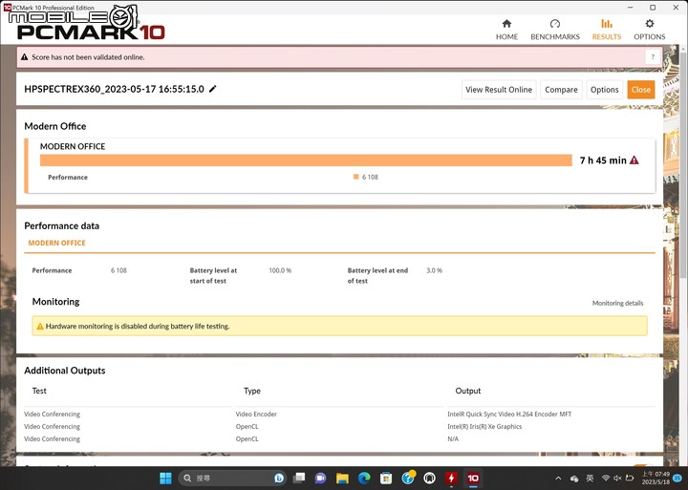
Task: Show hidden system tray icons chevron
Action: (x=558, y=479)
